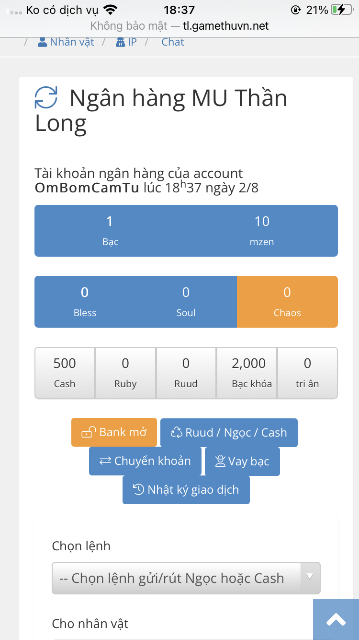Tap the tl.gamethuvn.net address bar
This screenshot has height=640, width=359.
179,26
